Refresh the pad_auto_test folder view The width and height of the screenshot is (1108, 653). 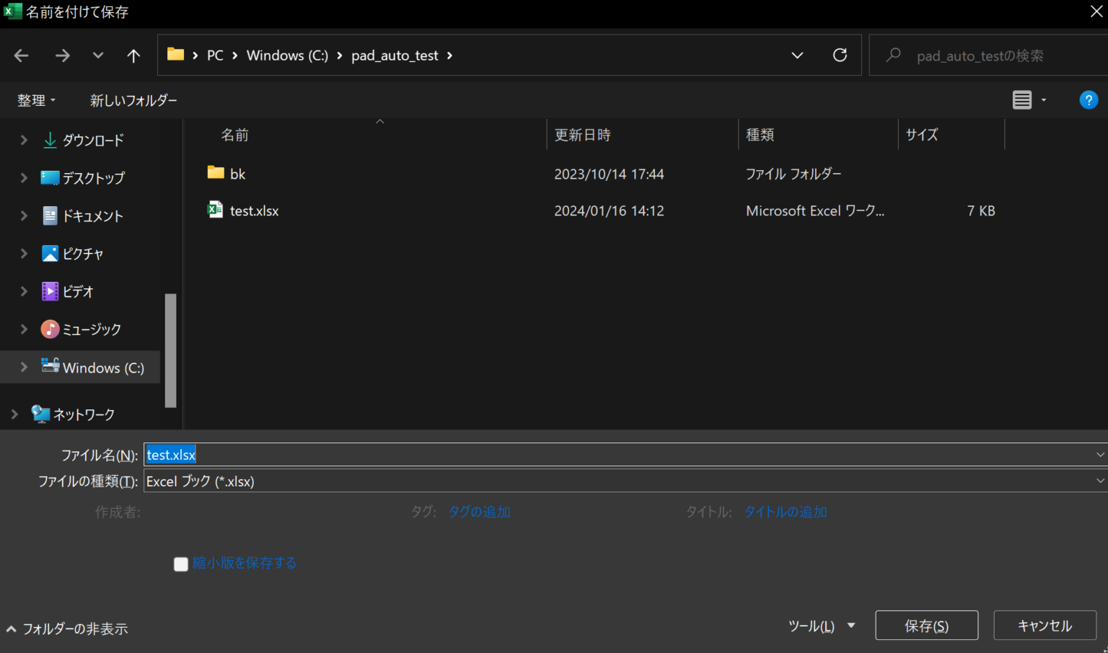coord(840,55)
